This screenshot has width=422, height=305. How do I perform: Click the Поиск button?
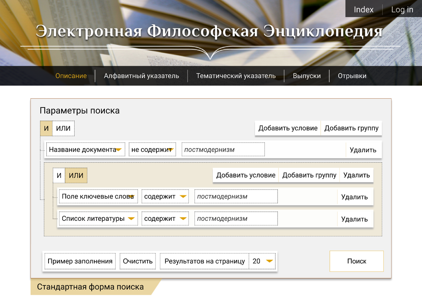coord(357,261)
